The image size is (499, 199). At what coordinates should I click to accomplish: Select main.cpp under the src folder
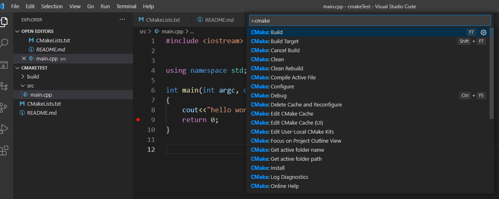(73, 95)
